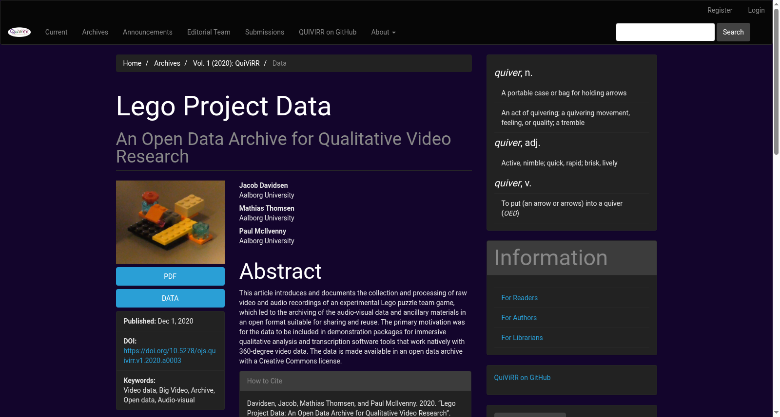Viewport: 780px width, 417px height.
Task: Open the Current issue page
Action: tap(57, 32)
